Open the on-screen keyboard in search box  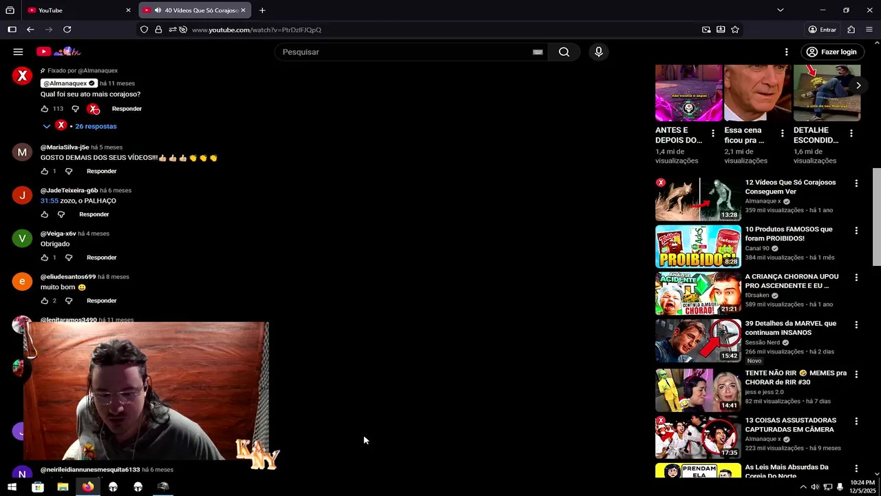pos(538,52)
